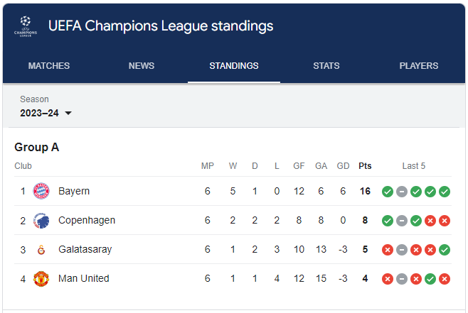Click the Man United club crest
This screenshot has height=313, width=468.
point(41,279)
